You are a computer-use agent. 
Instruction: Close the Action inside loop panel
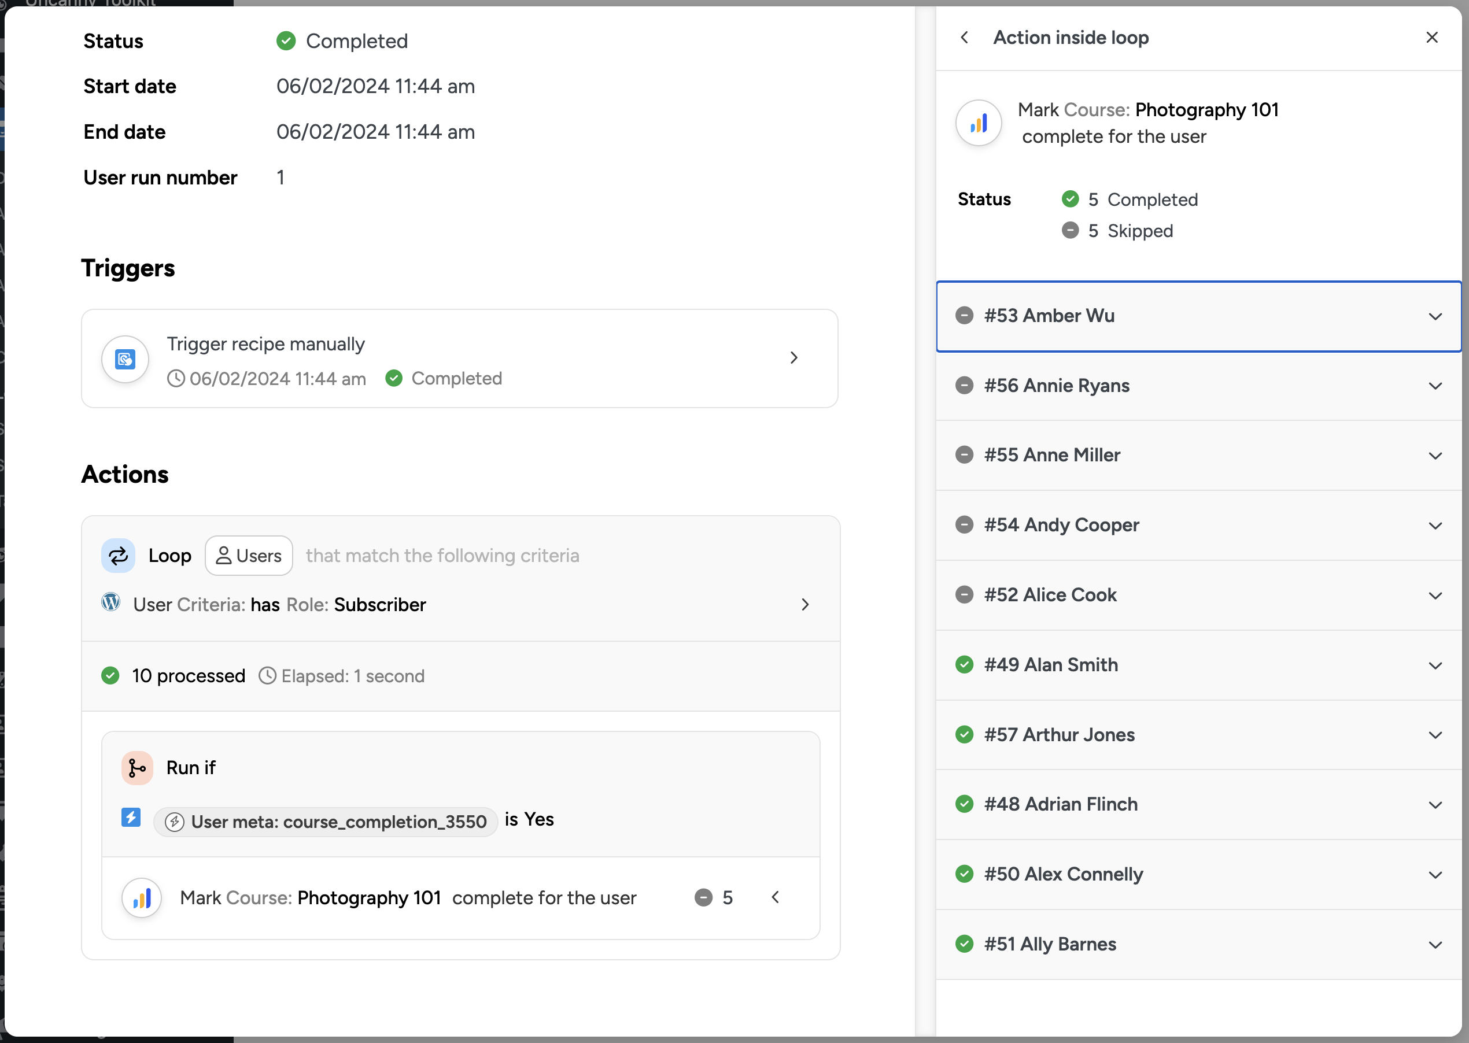(x=1432, y=37)
